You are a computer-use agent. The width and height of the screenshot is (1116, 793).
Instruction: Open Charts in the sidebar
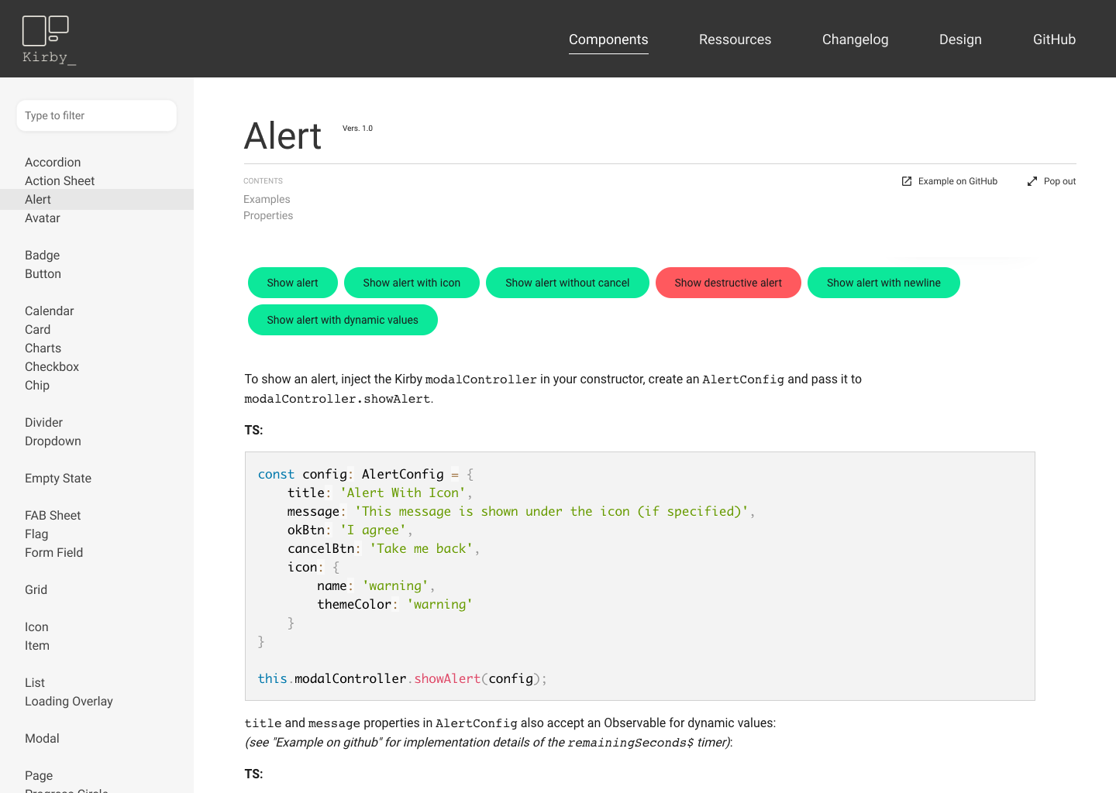43,348
